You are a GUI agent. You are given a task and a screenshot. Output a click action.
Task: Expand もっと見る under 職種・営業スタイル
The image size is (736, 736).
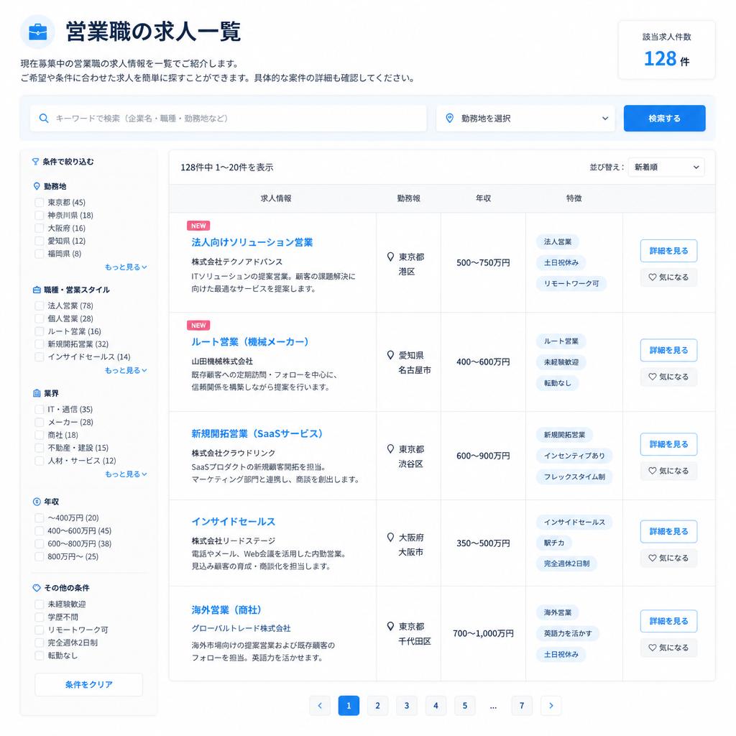pos(125,370)
